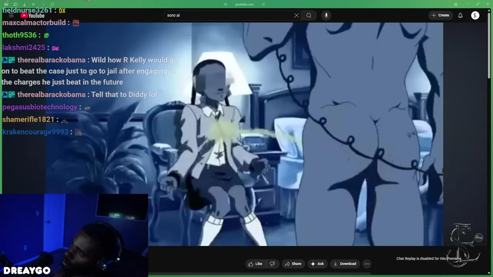Share the video
The image size is (493, 277).
tap(293, 264)
